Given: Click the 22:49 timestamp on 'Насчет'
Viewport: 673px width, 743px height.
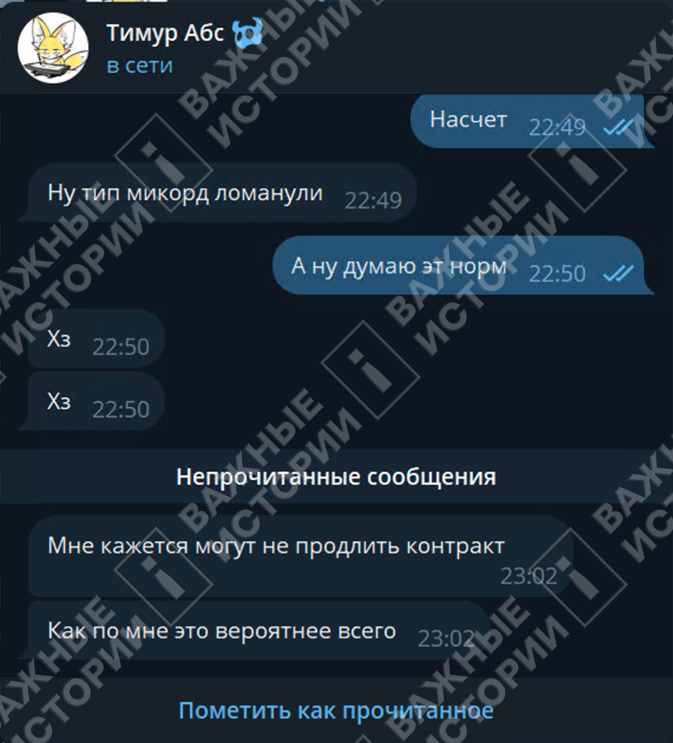Looking at the screenshot, I should (x=557, y=127).
